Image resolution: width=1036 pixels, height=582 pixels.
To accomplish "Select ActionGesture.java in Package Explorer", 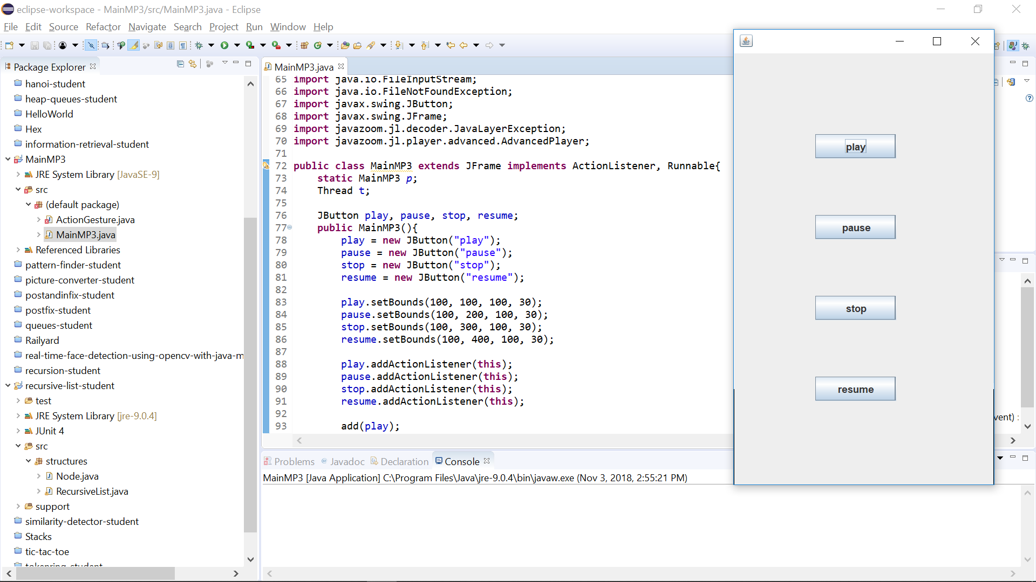I will (x=95, y=220).
